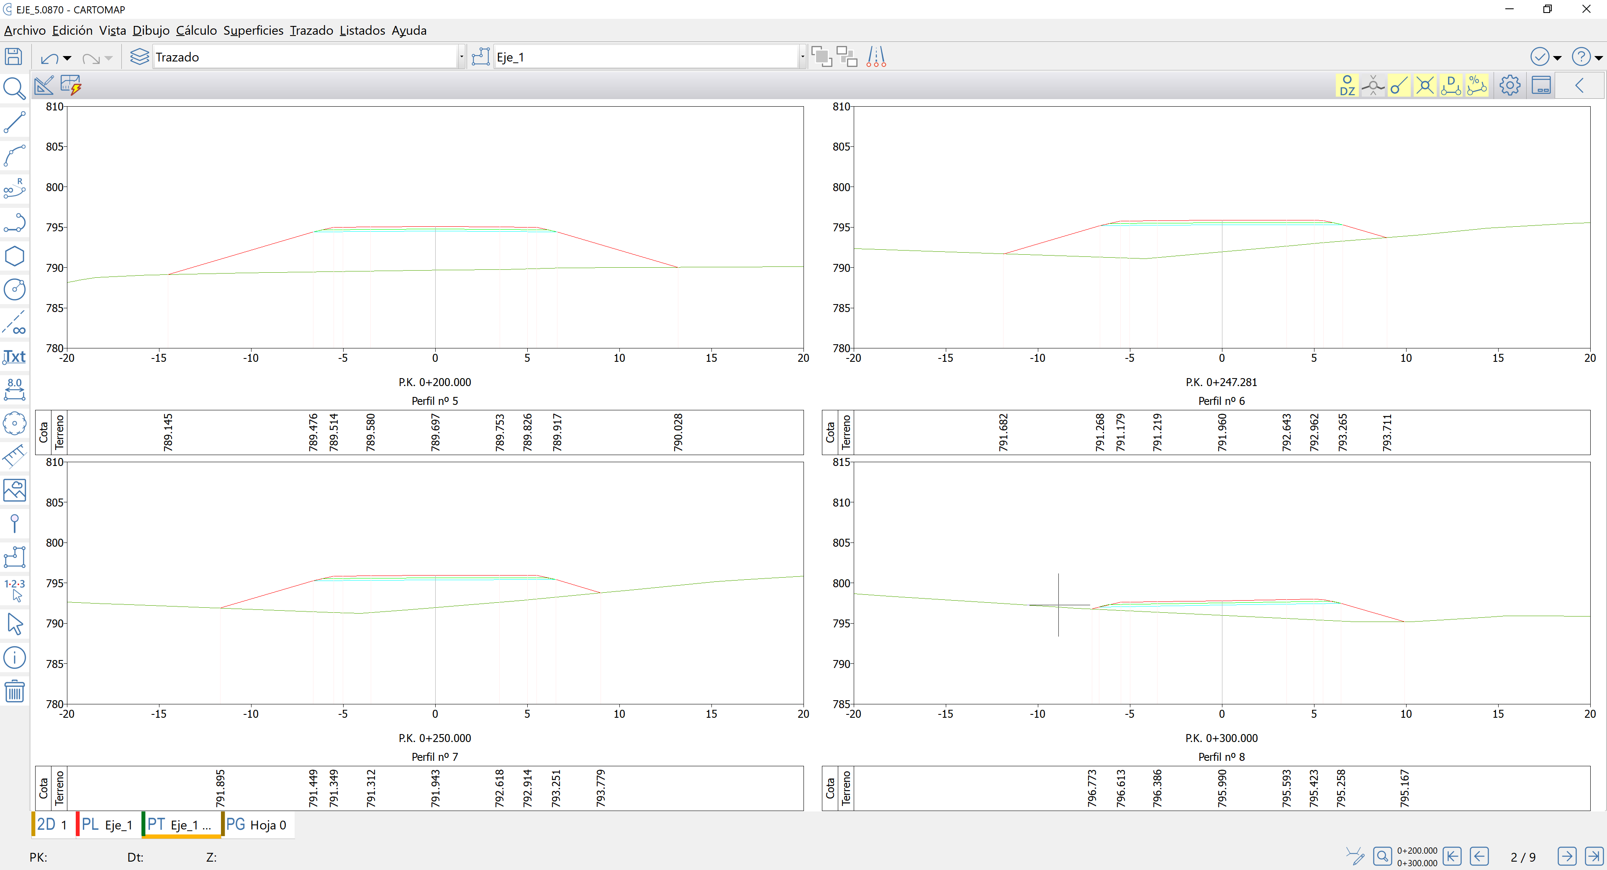Select the info query tool

(14, 658)
